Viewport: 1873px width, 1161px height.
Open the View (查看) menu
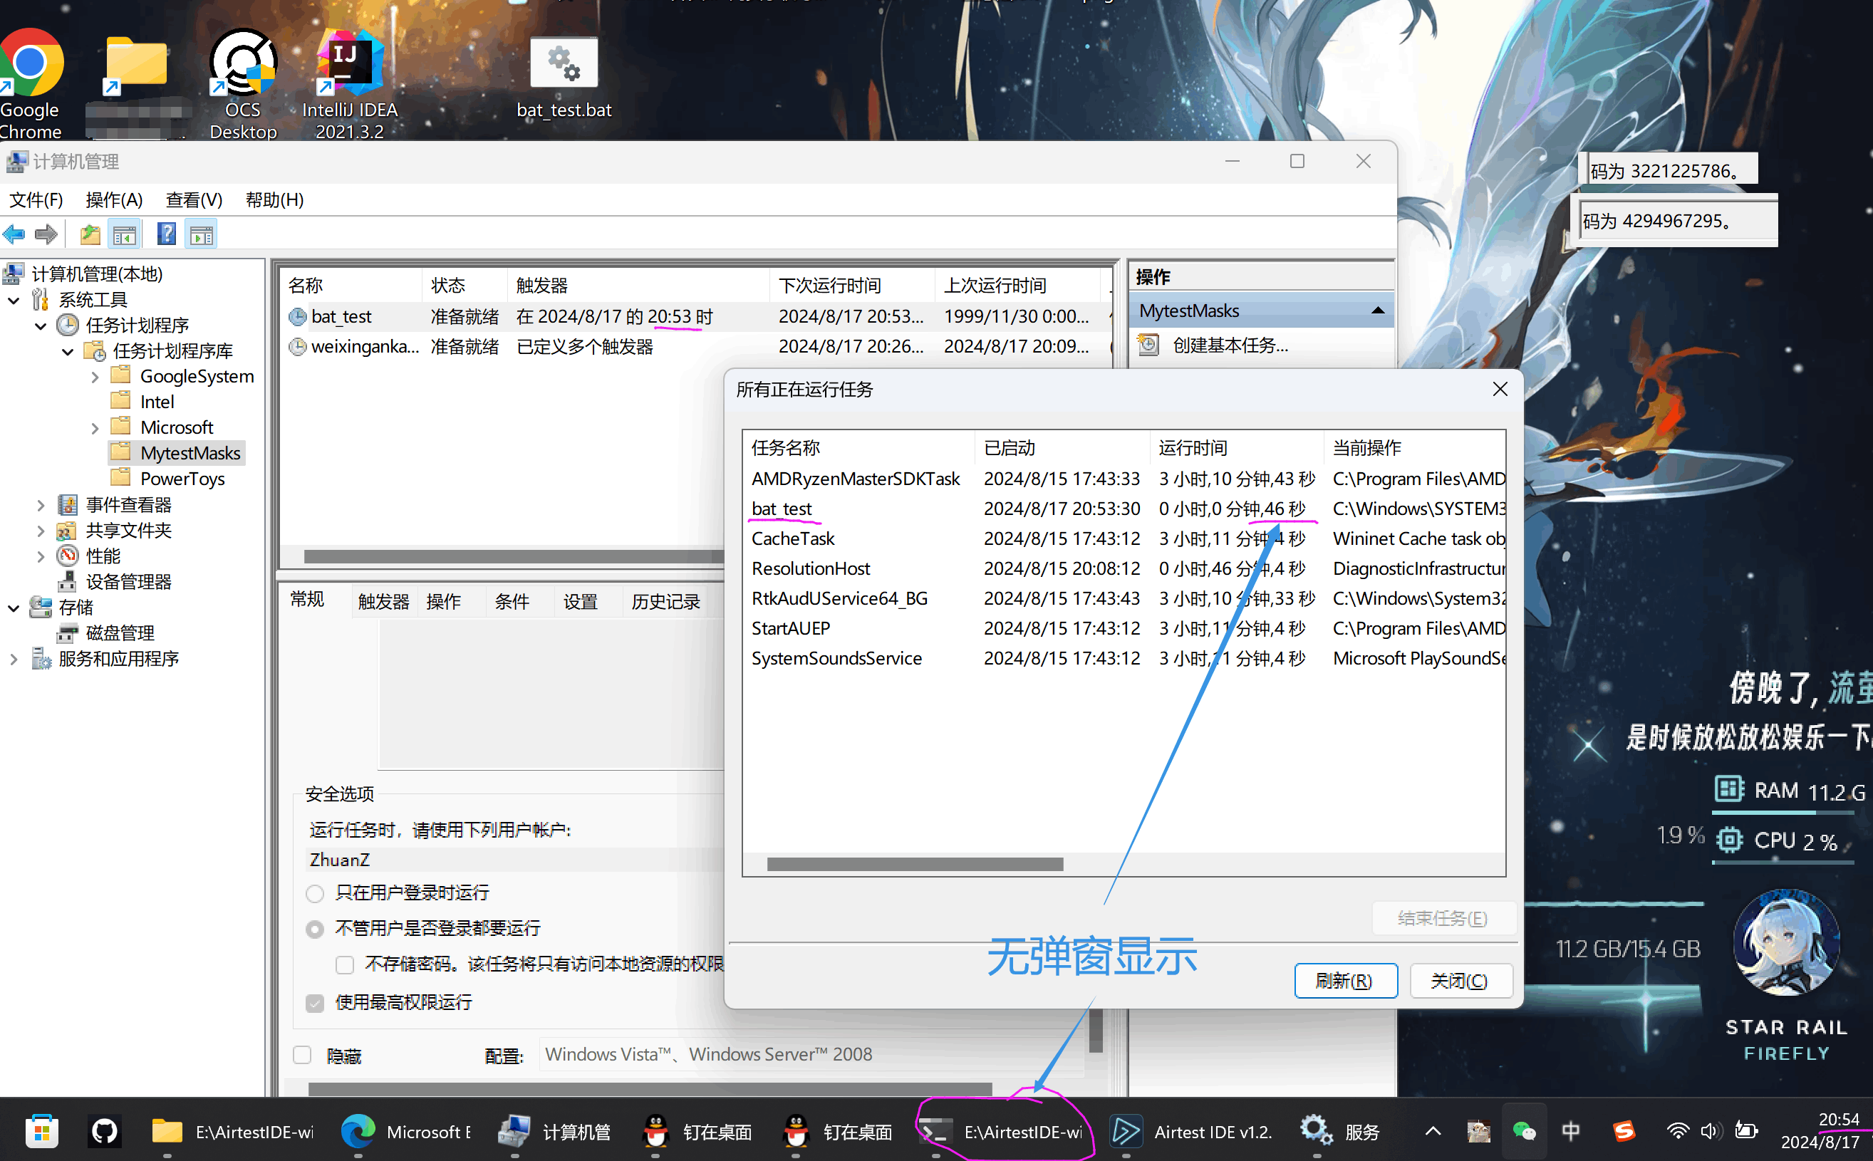pyautogui.click(x=194, y=199)
